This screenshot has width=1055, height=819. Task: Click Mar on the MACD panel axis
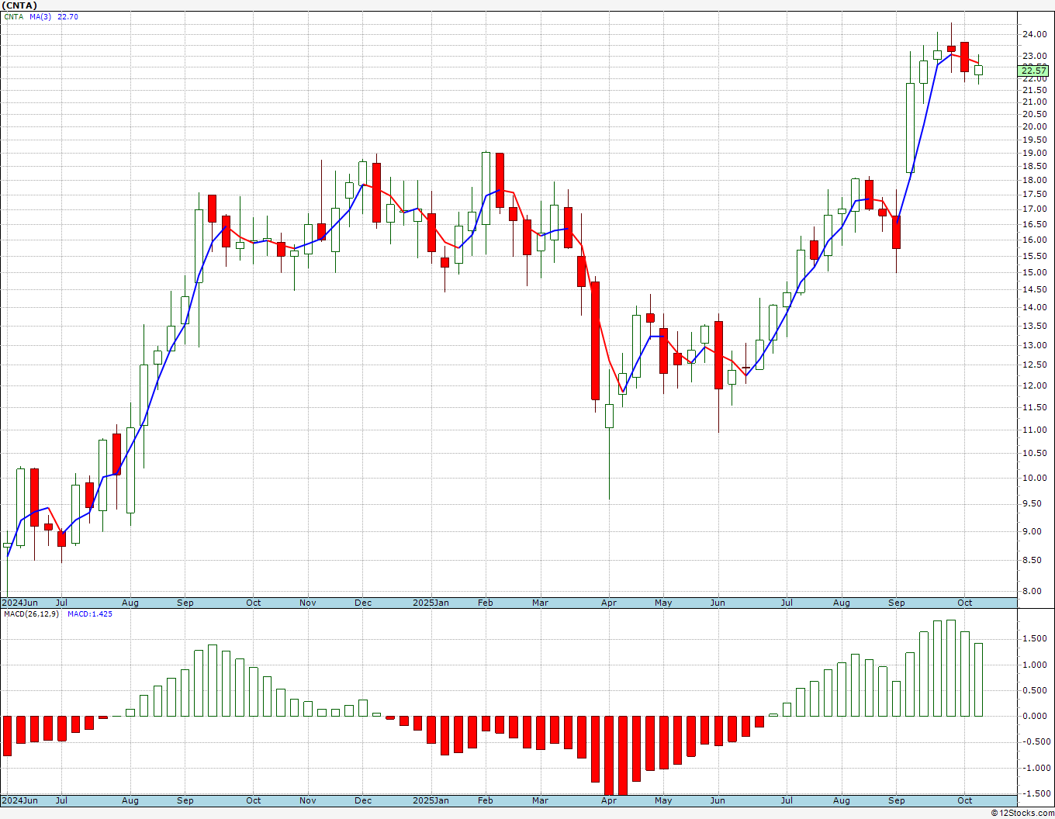540,800
